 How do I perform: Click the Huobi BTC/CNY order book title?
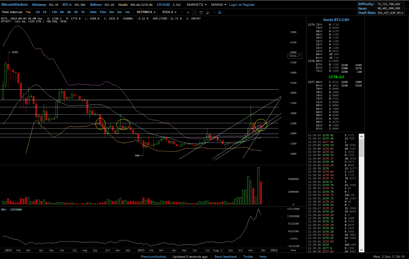point(336,20)
